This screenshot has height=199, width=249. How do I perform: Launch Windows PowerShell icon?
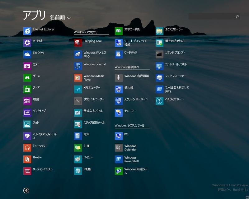click(119, 159)
